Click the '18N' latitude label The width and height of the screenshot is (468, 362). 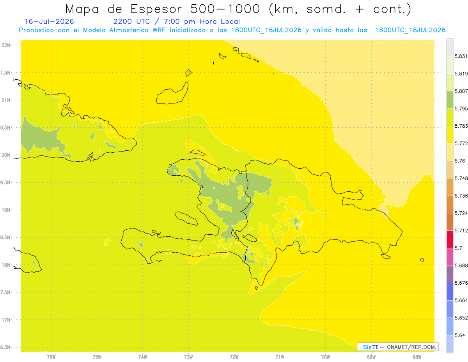pyautogui.click(x=6, y=265)
